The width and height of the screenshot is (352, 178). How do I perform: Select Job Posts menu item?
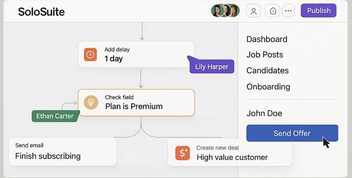(x=265, y=55)
